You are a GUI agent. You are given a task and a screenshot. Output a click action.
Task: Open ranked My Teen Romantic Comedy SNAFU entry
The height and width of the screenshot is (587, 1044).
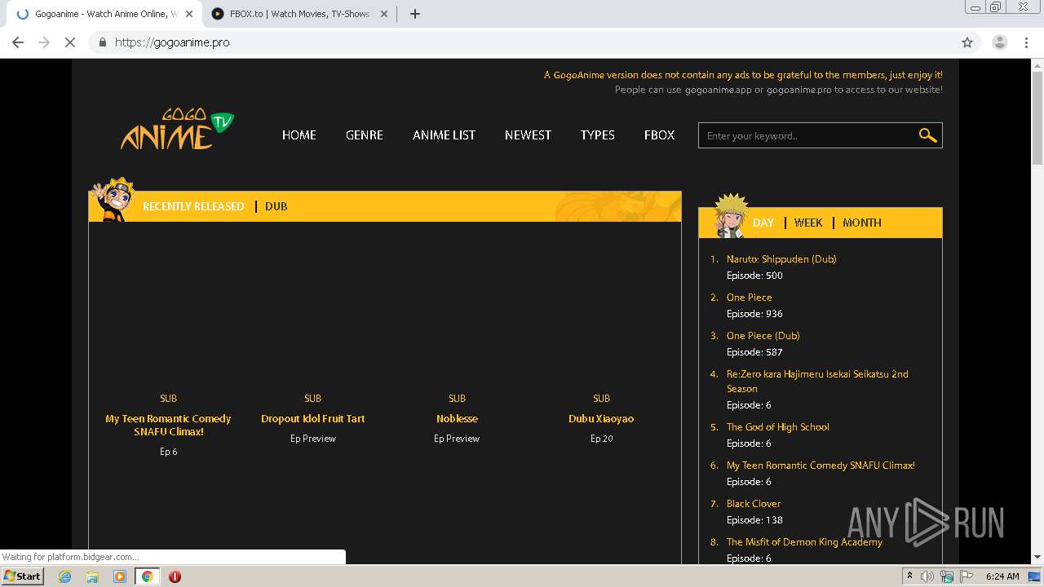click(821, 465)
